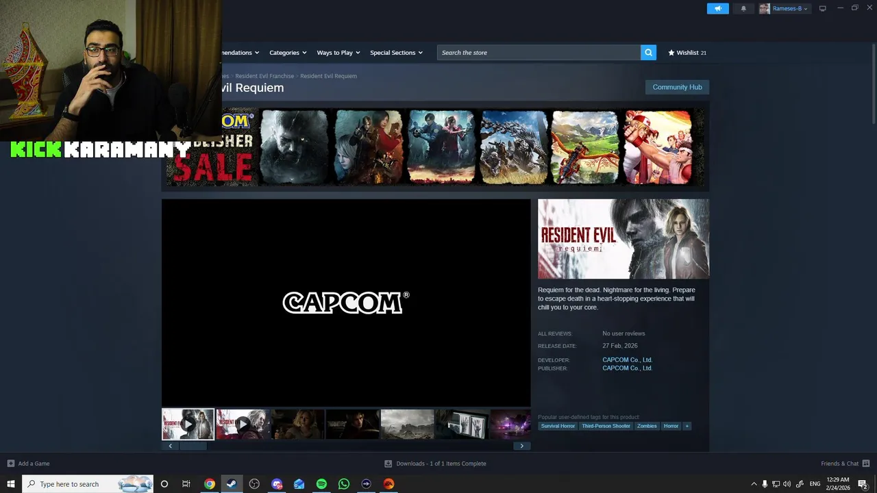Show hidden system tray icons

[x=754, y=483]
